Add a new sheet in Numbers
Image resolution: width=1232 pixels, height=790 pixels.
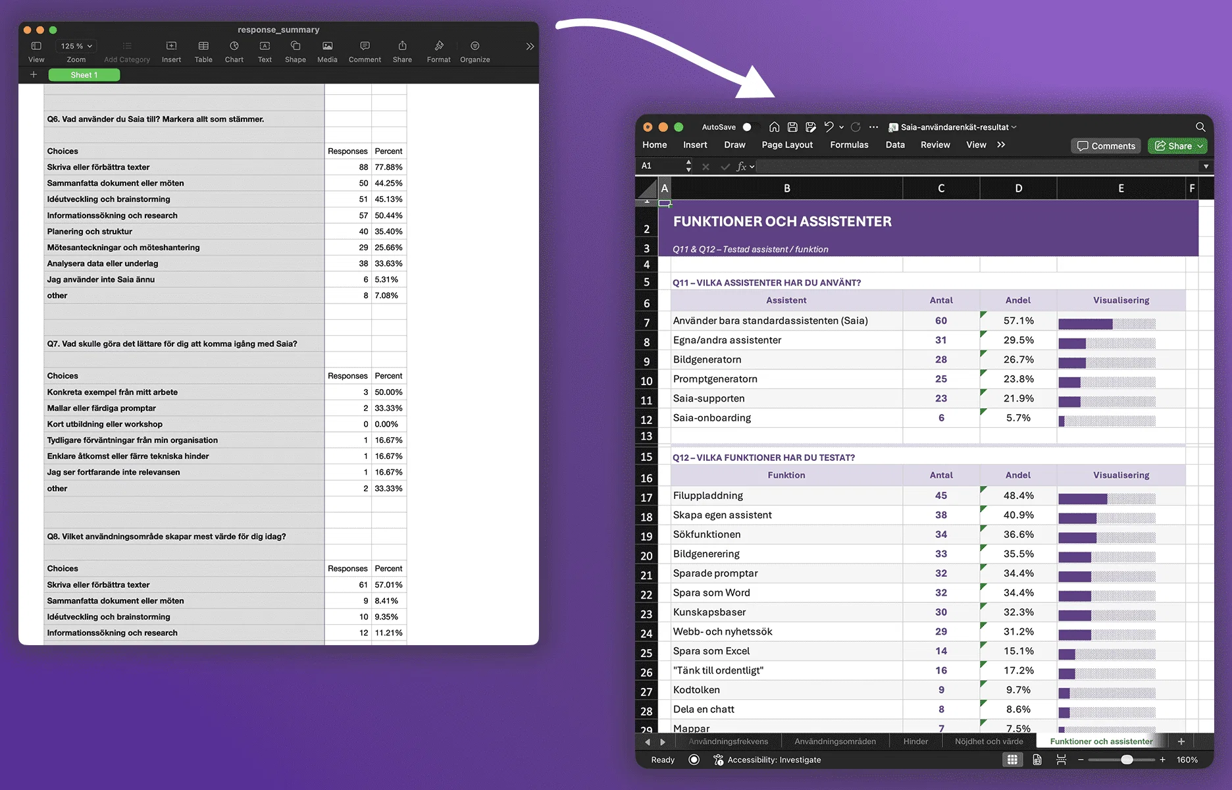(x=34, y=74)
